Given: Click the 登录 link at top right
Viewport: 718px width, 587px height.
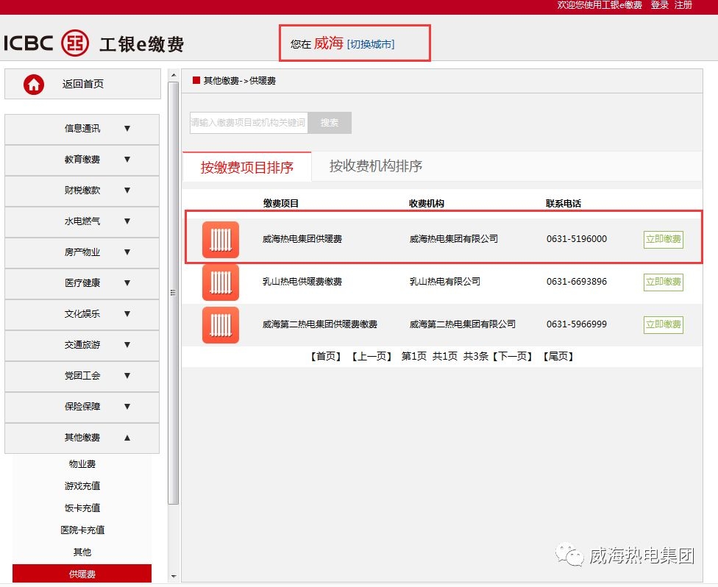Looking at the screenshot, I should click(658, 5).
